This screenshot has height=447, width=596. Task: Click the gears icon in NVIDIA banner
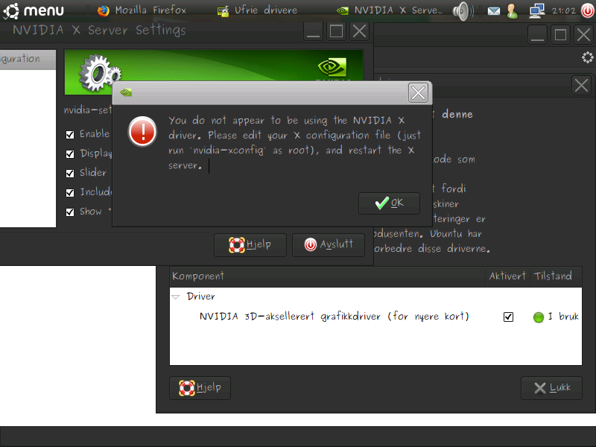point(99,72)
